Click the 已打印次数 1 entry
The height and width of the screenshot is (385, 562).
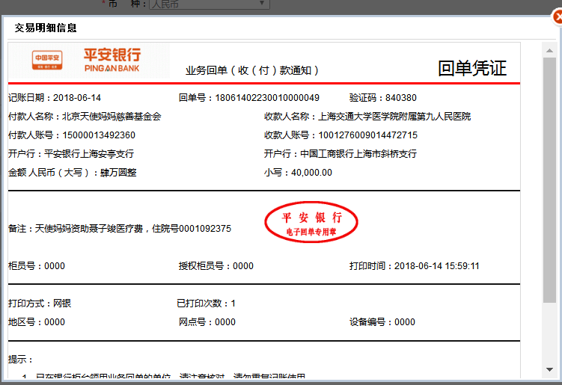coord(206,304)
